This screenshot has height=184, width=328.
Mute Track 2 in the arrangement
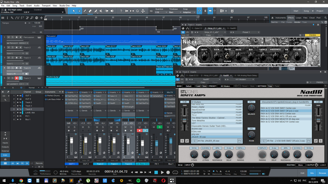[8, 48]
